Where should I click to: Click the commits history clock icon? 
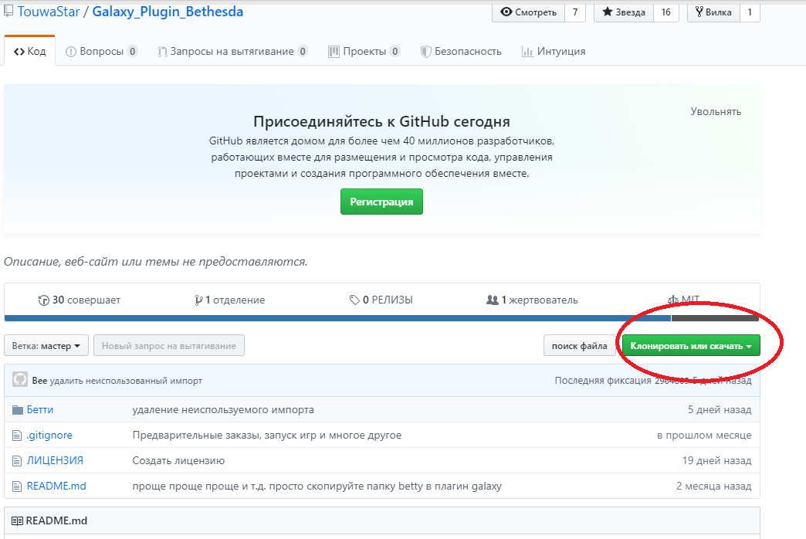point(43,300)
